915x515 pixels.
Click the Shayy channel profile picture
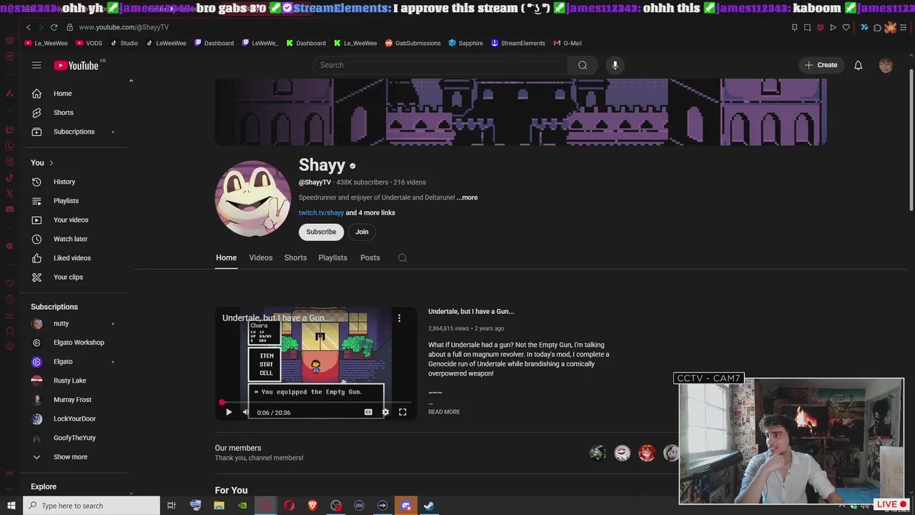pos(253,198)
